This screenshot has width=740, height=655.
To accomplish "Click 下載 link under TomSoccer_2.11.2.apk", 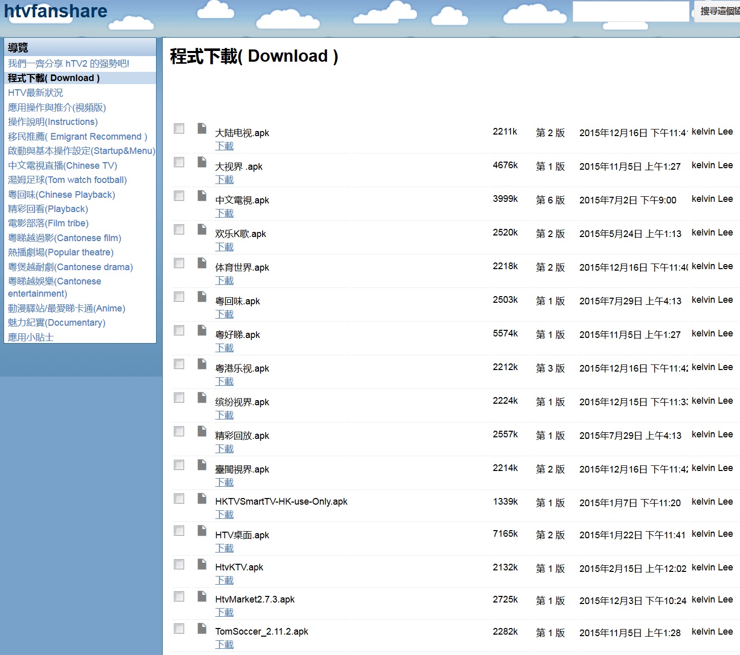I will 224,645.
